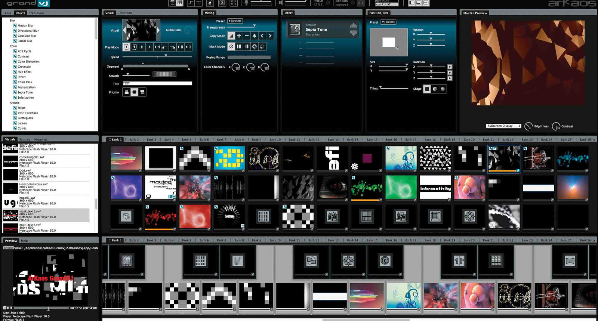
Task: Open the Fullscreen Display dropdown
Action: (x=503, y=126)
